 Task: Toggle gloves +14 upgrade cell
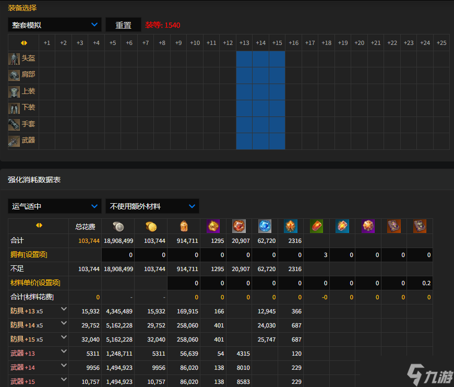(x=260, y=125)
